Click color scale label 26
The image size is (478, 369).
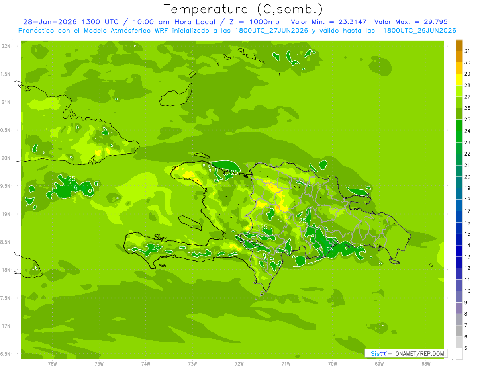click(468, 108)
